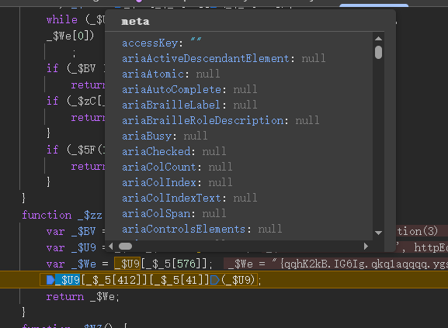Select the ariaAtomic property
Screen dimensions: 448x328
(171, 74)
